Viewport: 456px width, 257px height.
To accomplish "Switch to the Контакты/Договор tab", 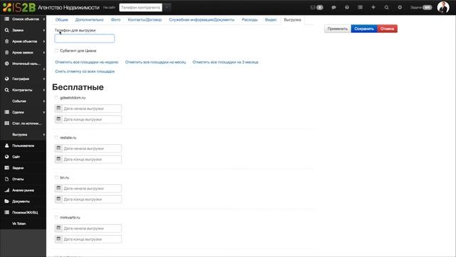I will click(x=145, y=20).
